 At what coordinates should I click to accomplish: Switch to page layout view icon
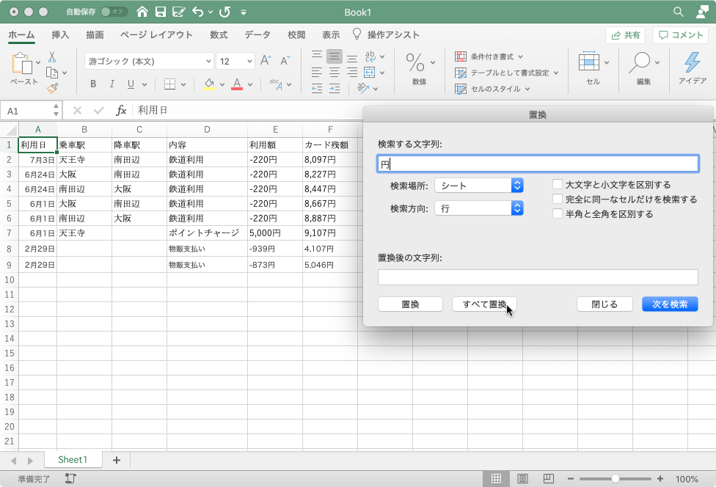[x=522, y=479]
